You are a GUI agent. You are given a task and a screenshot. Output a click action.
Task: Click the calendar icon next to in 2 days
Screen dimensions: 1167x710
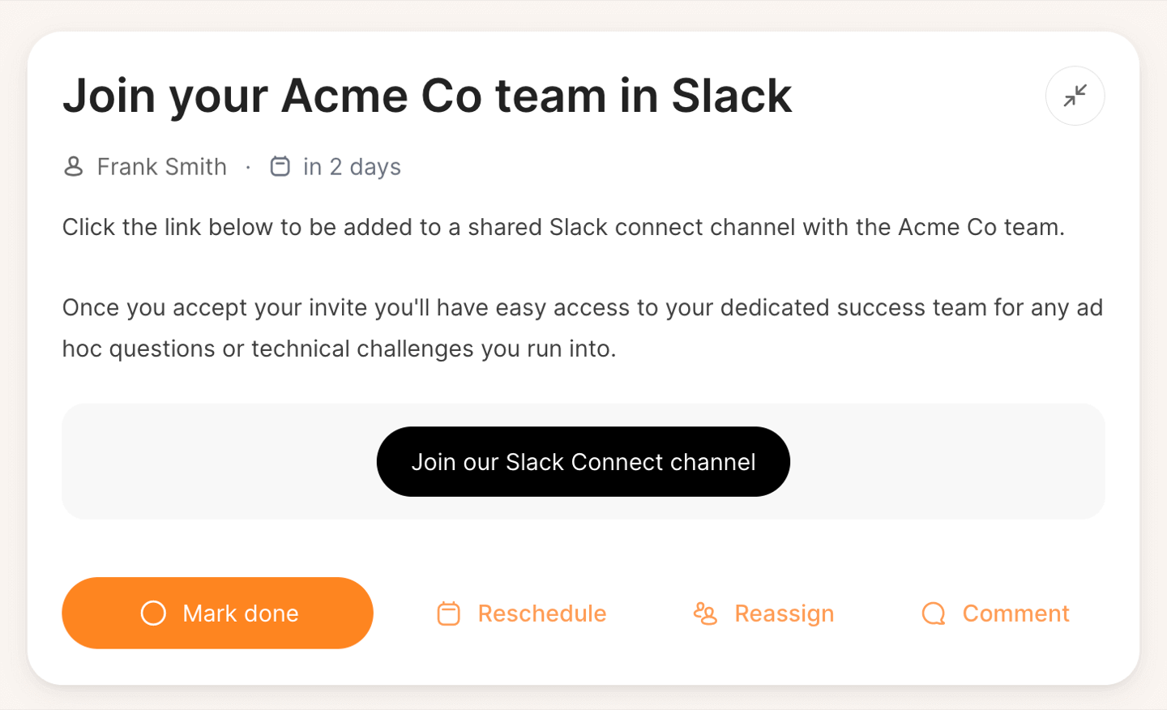(x=280, y=166)
